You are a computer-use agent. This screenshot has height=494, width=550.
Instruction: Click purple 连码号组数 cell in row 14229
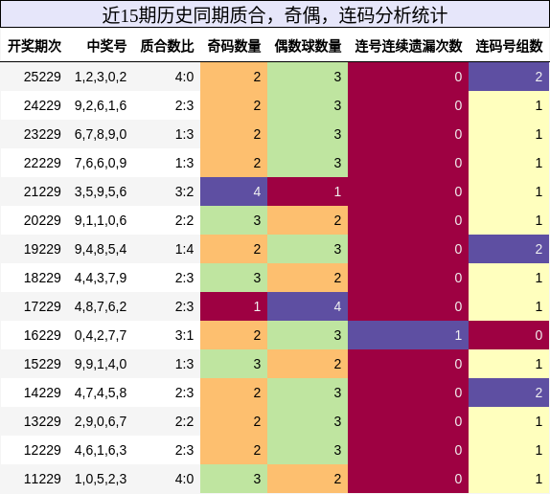pos(509,393)
